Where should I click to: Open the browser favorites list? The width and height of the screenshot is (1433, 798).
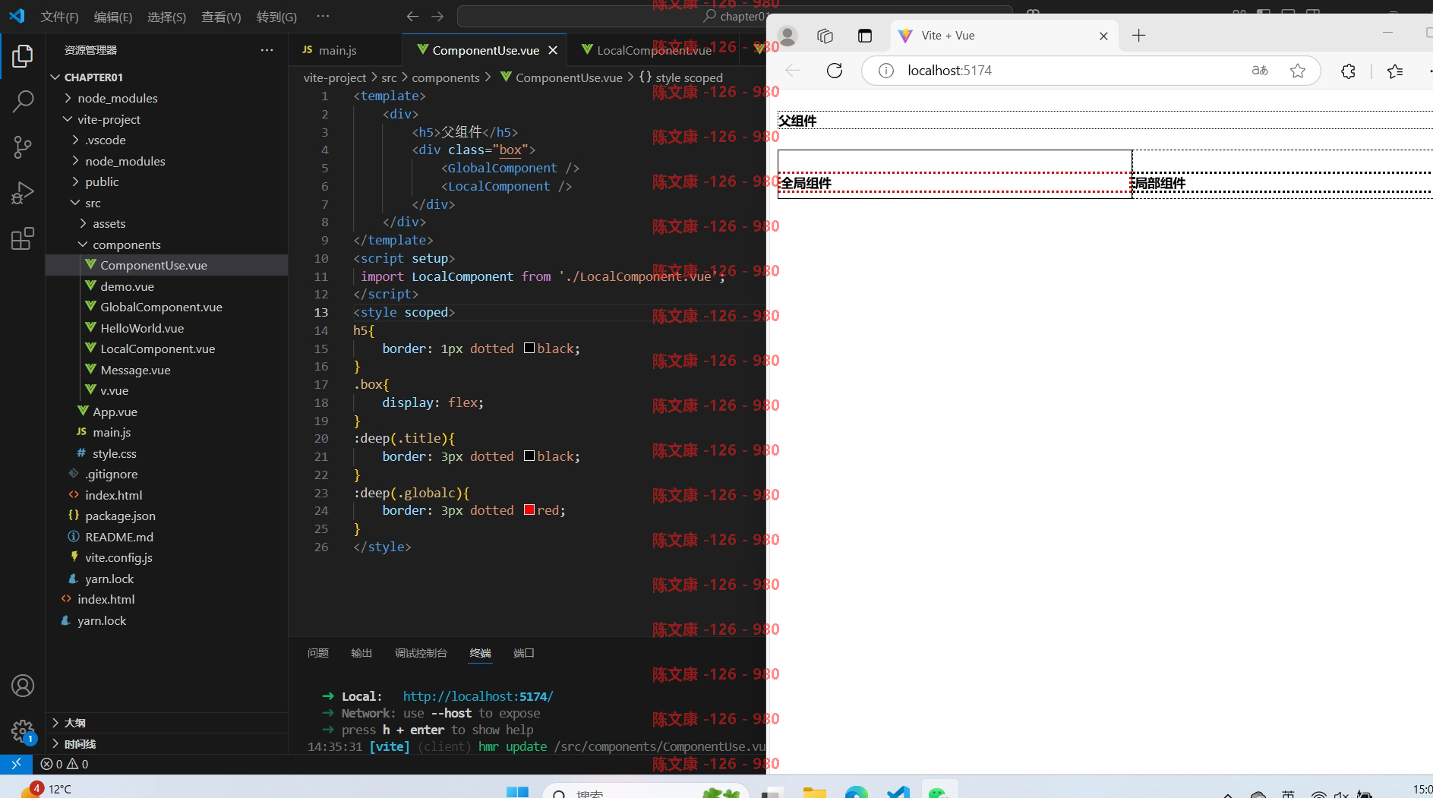pyautogui.click(x=1395, y=71)
